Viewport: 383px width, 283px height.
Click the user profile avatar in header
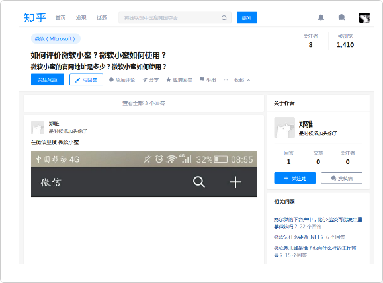(364, 18)
